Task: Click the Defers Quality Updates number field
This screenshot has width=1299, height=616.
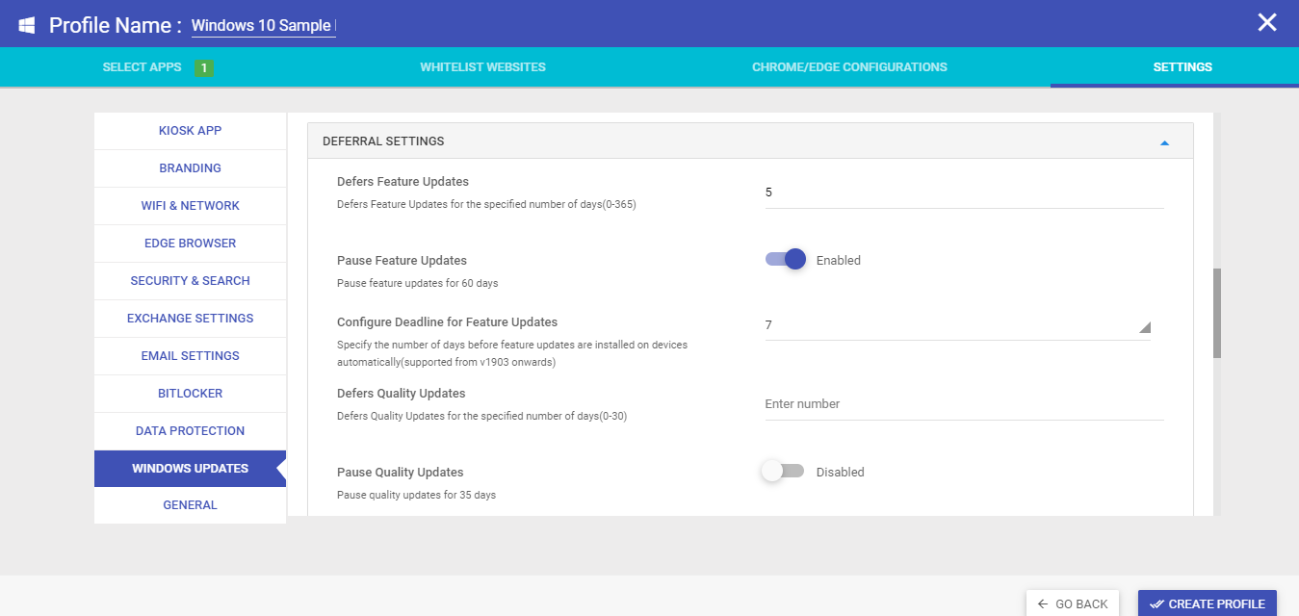Action: [x=964, y=404]
